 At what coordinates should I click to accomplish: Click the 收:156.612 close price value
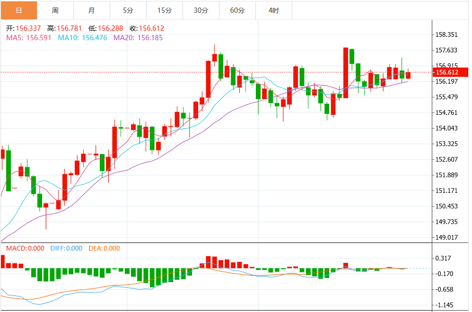[147, 28]
